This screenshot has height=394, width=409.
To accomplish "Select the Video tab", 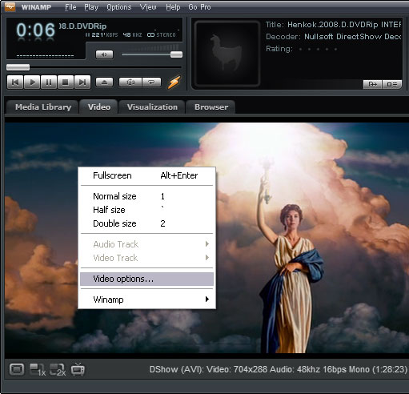I will click(x=99, y=107).
